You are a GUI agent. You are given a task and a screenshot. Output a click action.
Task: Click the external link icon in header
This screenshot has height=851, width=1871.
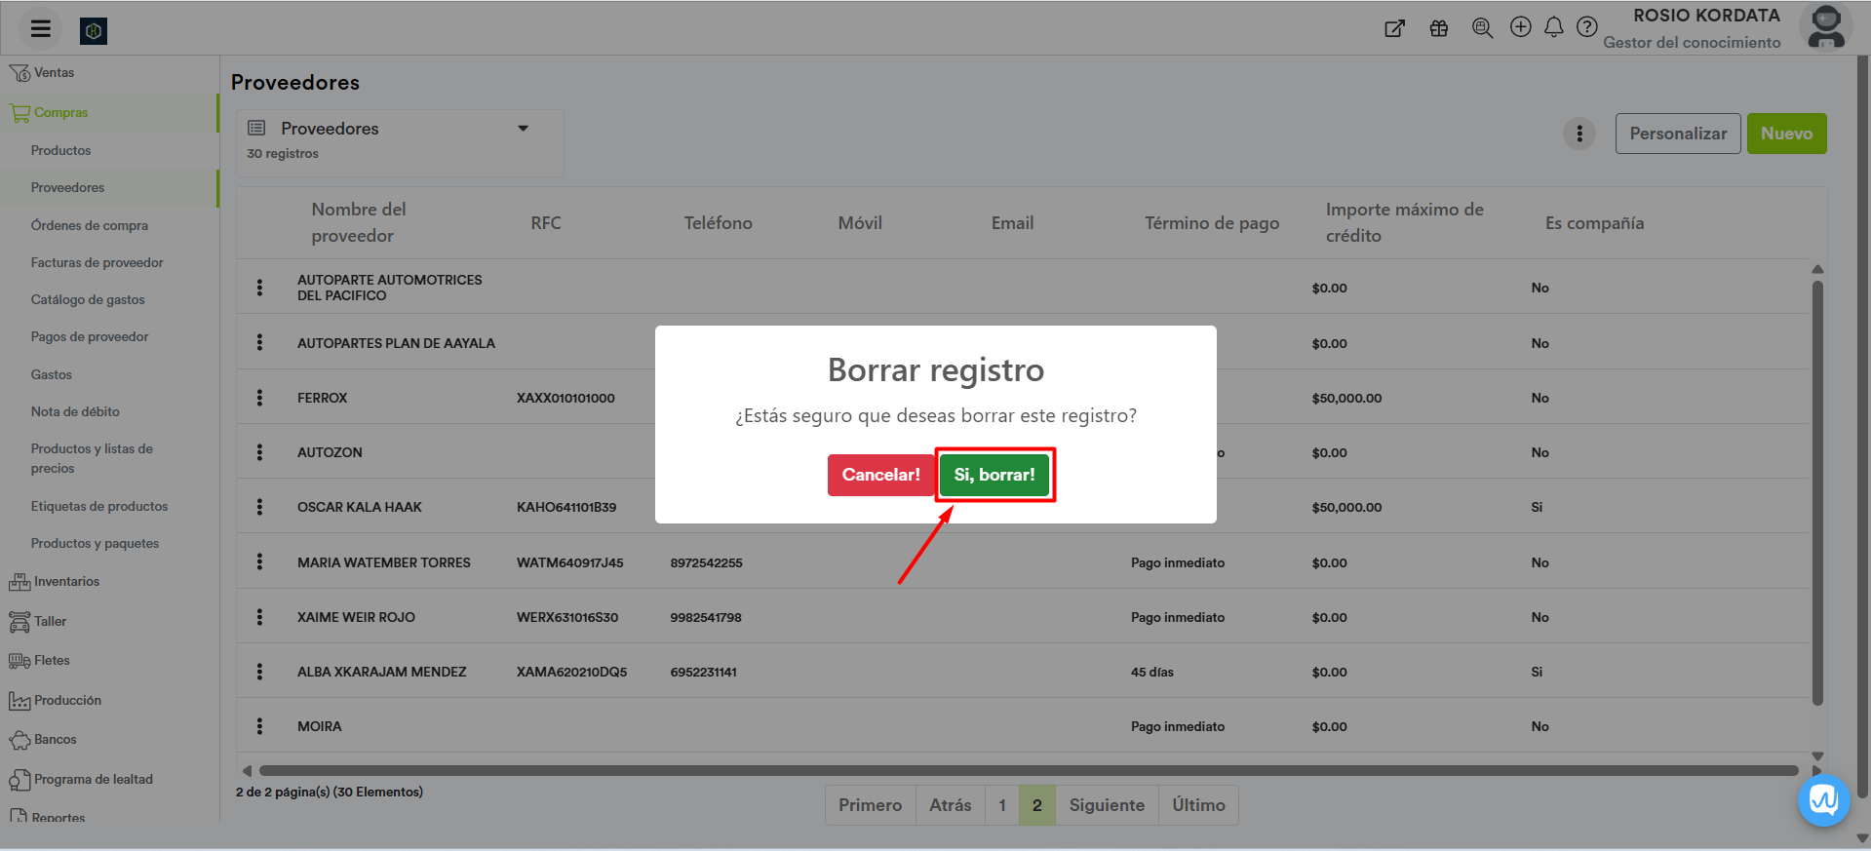[1394, 28]
